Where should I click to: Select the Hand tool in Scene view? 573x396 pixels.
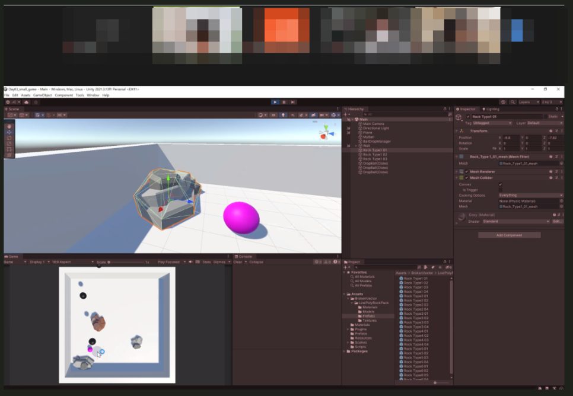(9, 126)
